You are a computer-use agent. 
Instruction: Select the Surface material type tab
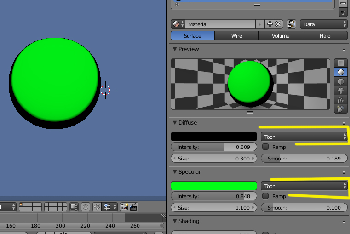[192, 36]
